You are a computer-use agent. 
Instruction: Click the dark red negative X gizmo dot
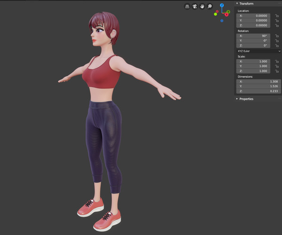217,11
